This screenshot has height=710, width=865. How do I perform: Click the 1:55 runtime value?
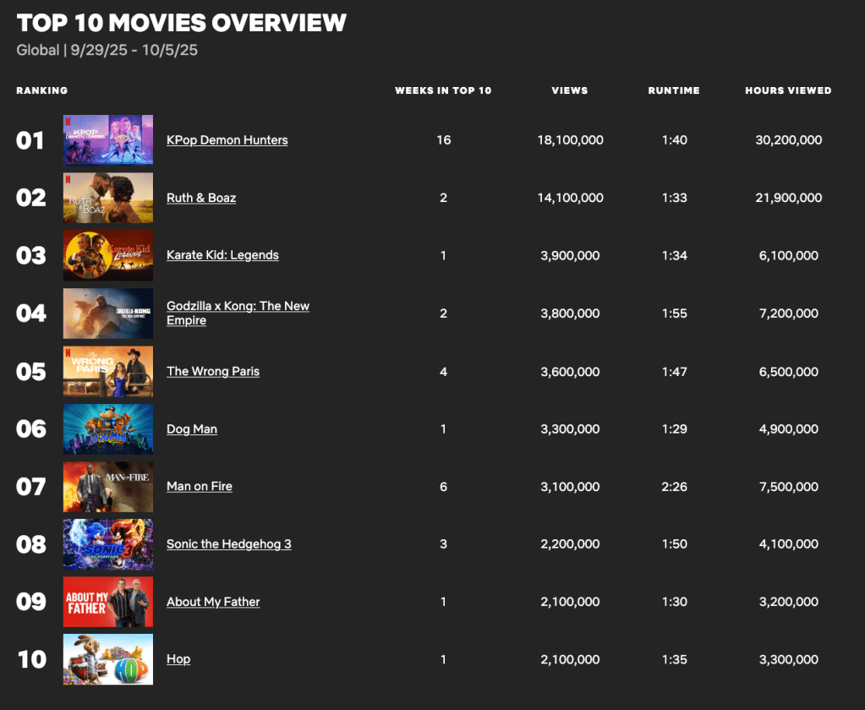point(675,314)
